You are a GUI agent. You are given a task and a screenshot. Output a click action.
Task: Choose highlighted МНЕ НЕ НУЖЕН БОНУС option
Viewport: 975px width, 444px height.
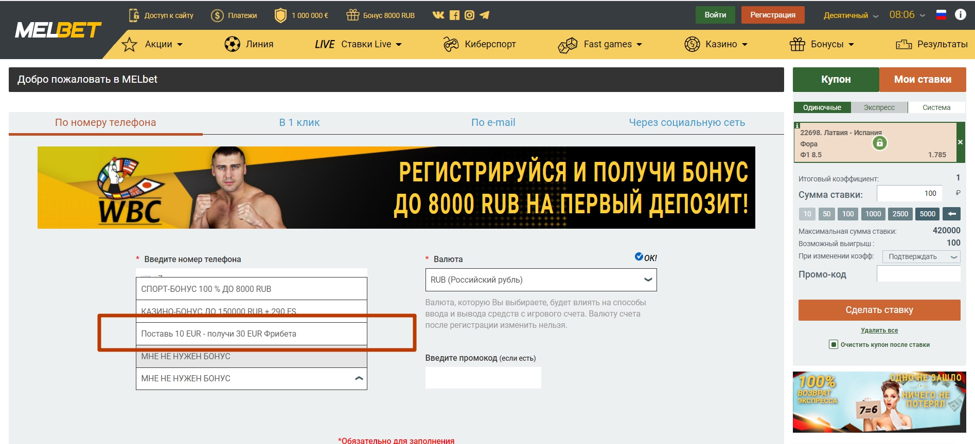252,356
